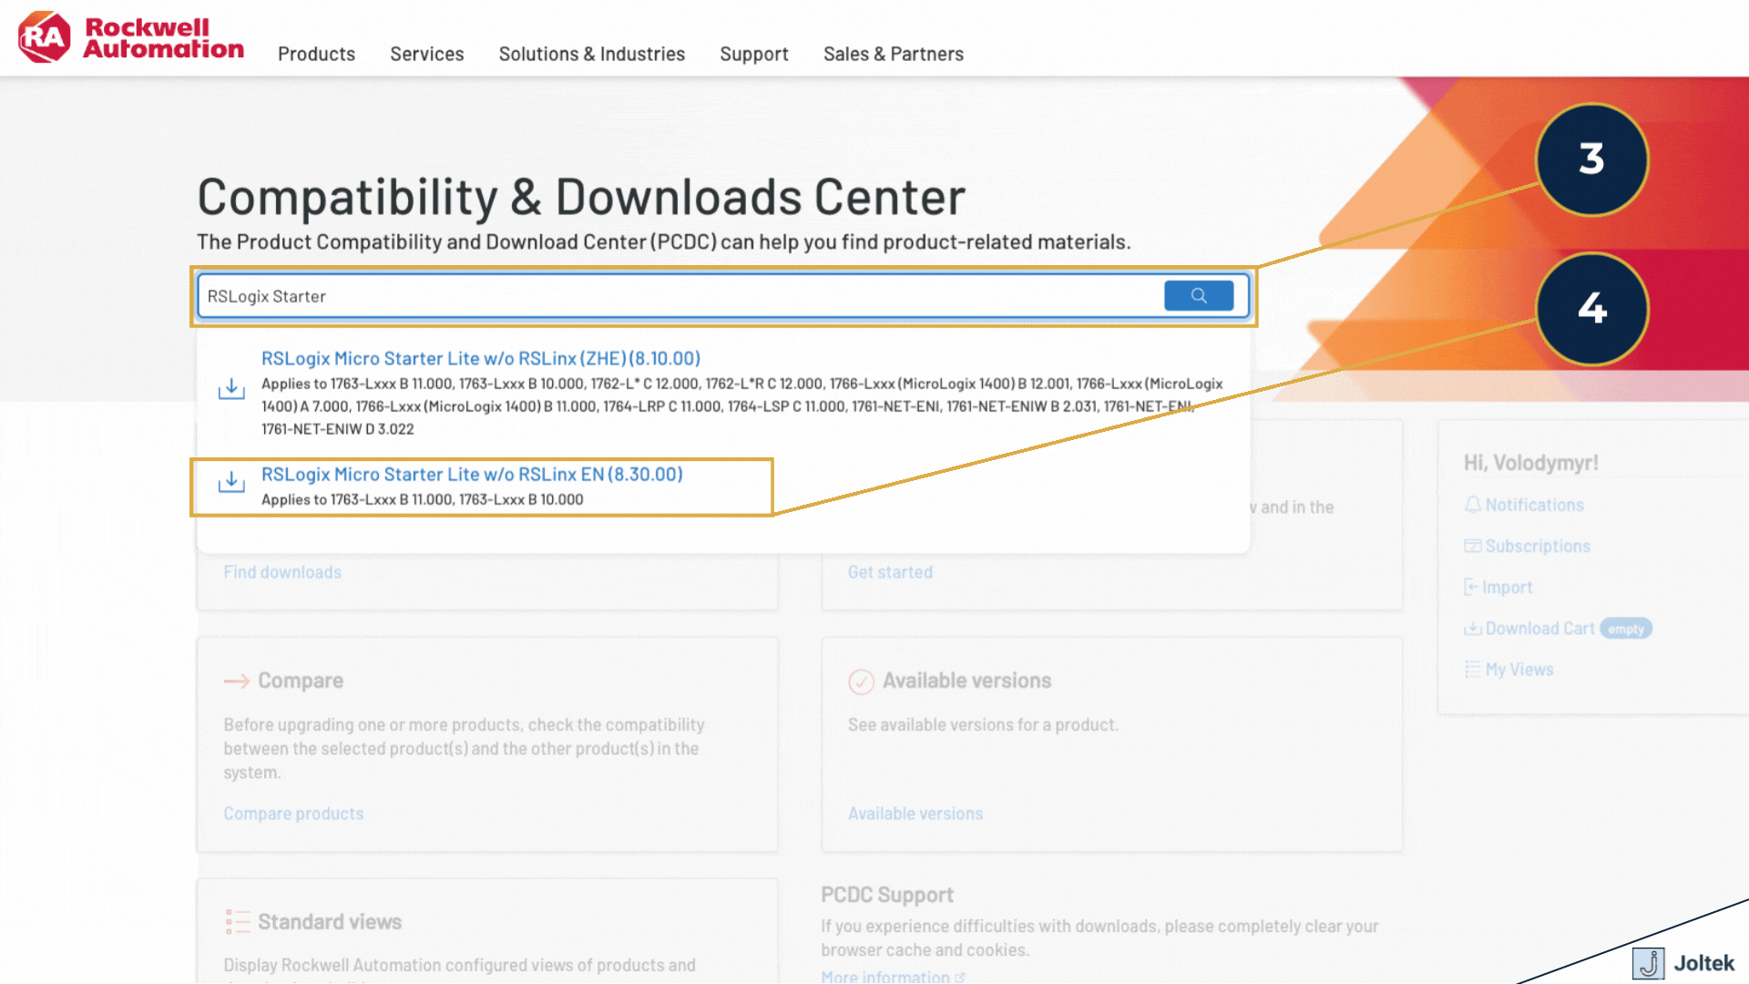
Task: Open PCDC Support More information link
Action: click(x=892, y=976)
